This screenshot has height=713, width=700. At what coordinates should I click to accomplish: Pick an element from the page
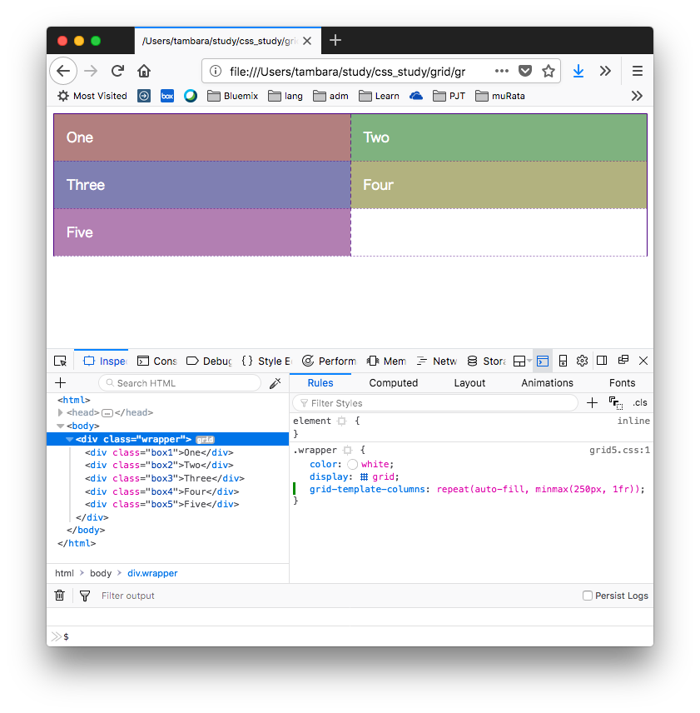coord(60,361)
